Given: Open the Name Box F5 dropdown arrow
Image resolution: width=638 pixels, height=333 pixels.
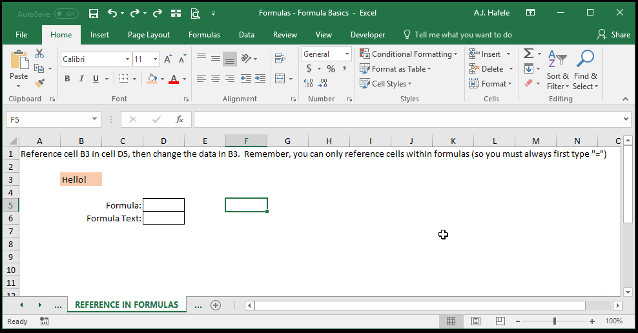Looking at the screenshot, I should pyautogui.click(x=94, y=119).
